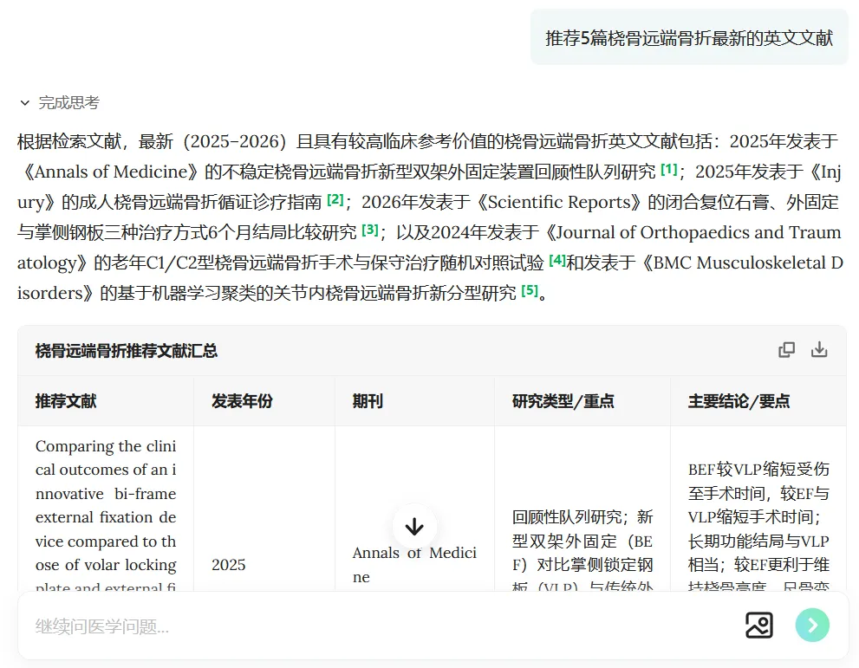
Task: Collapse the 完成思考 section chevron
Action: (x=24, y=103)
